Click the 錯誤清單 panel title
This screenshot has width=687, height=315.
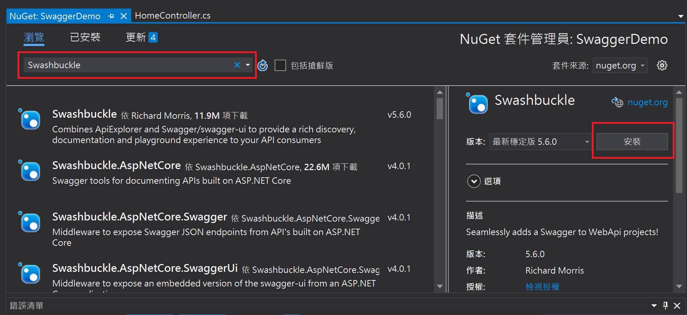pyautogui.click(x=26, y=306)
